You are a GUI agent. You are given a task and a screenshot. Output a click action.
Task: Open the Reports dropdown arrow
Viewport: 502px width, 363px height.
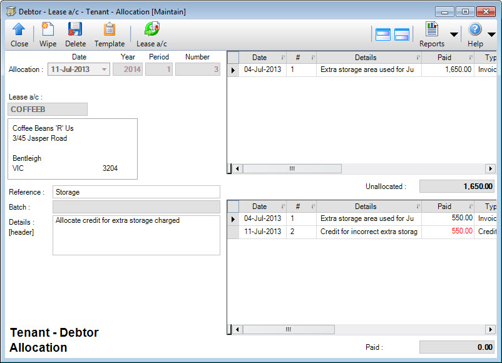(454, 34)
